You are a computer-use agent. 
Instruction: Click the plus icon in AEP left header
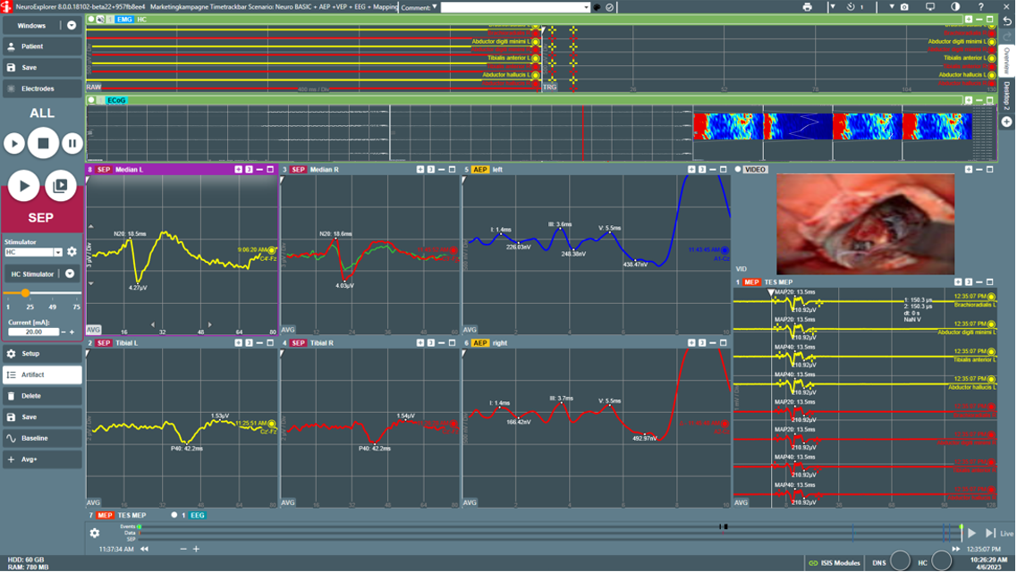(x=691, y=170)
